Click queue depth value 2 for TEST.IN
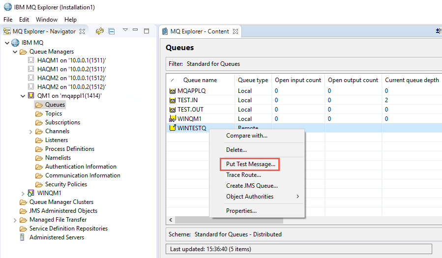 click(x=386, y=100)
